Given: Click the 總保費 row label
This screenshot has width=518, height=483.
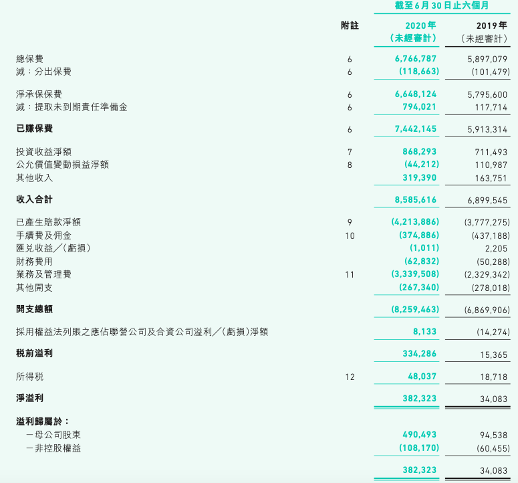Looking at the screenshot, I should 30,59.
